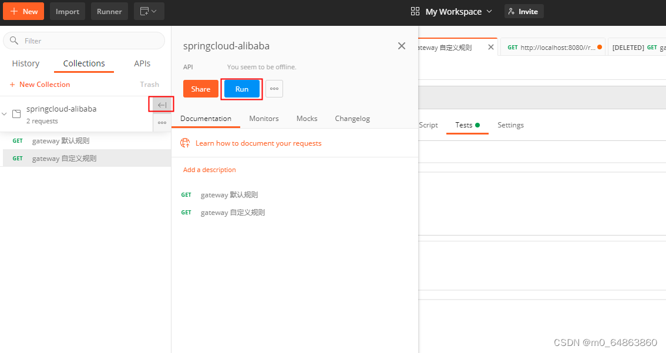Image resolution: width=666 pixels, height=353 pixels.
Task: Open gateway 自定义规则 in documentation list
Action: point(233,213)
